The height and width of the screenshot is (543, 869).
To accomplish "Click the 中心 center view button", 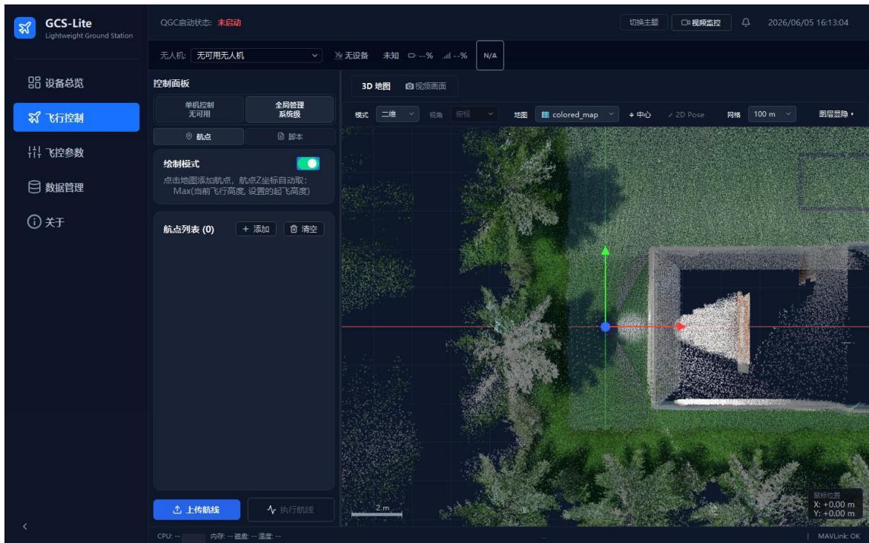I will tap(640, 115).
